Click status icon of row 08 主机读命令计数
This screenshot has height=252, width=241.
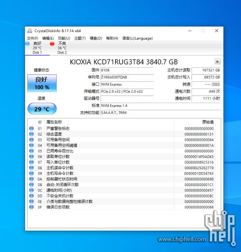pos(31,168)
